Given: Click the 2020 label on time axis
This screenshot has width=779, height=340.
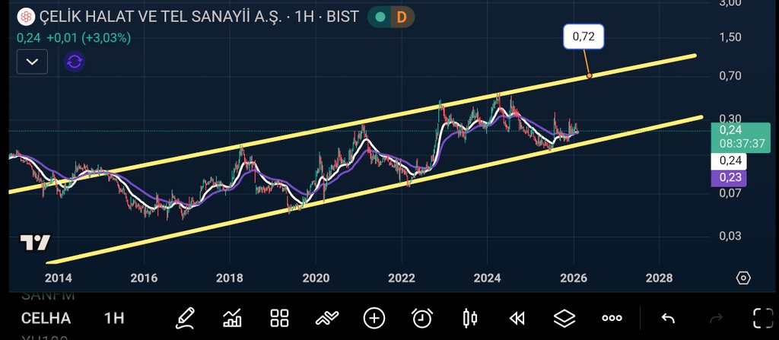Looking at the screenshot, I should [316, 278].
